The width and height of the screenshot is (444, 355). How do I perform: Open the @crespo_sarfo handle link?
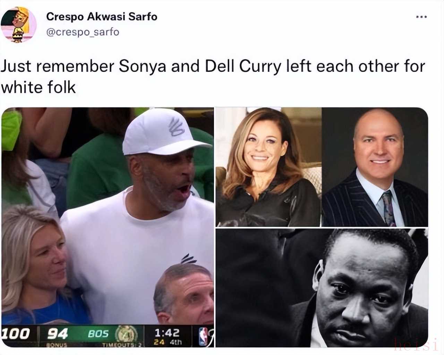click(x=83, y=32)
